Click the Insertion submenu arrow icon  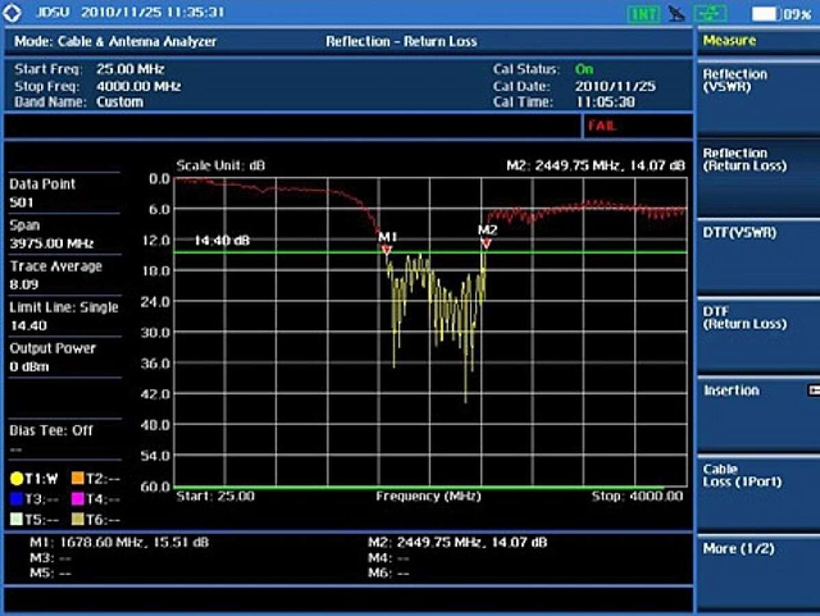click(x=814, y=390)
